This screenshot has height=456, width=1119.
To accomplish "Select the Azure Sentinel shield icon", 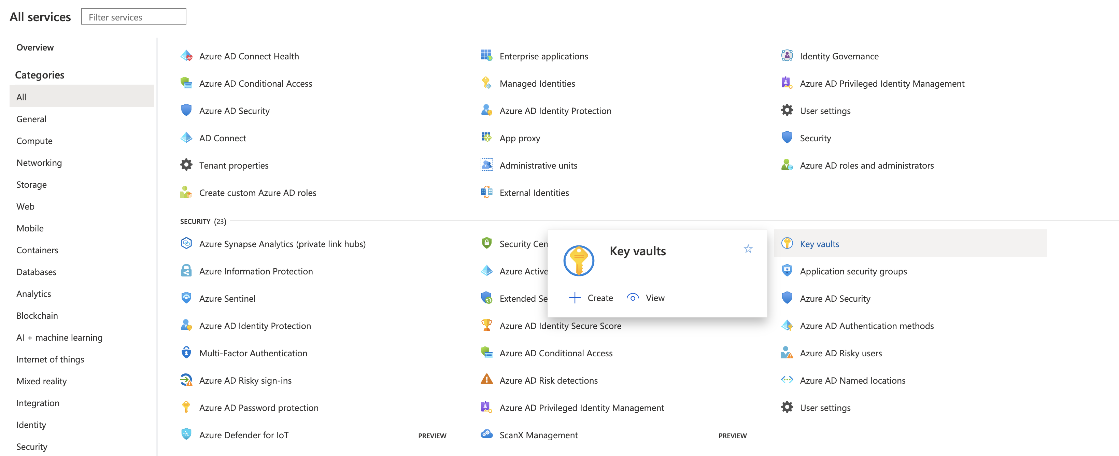I will point(186,298).
